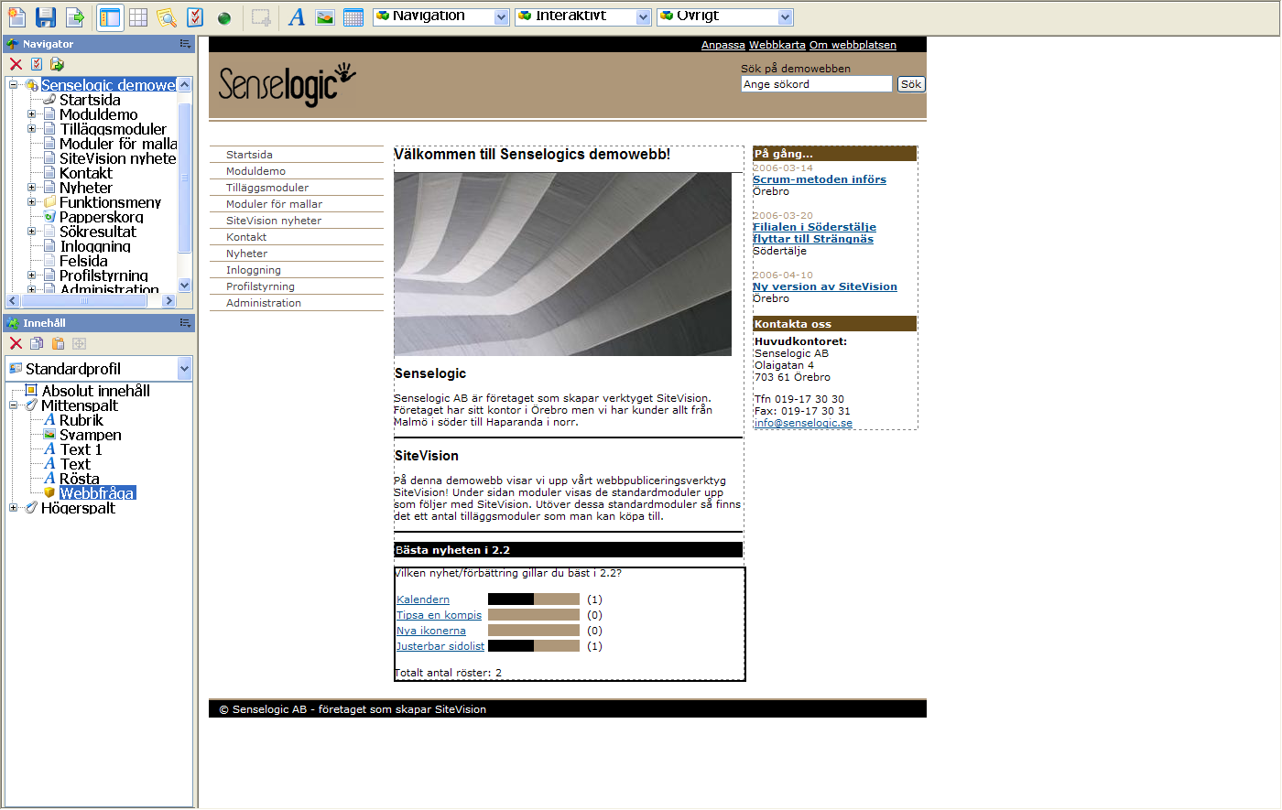Click the Anpassa link in header

click(723, 45)
